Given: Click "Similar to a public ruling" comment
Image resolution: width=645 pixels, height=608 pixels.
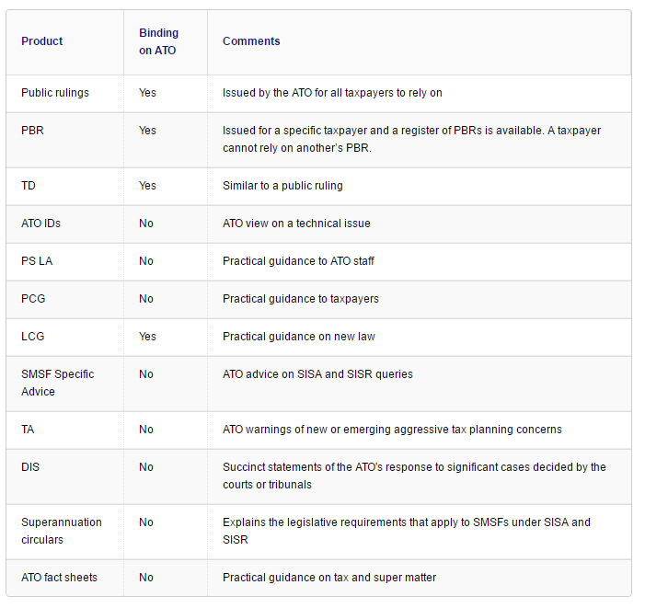Looking at the screenshot, I should (x=282, y=186).
